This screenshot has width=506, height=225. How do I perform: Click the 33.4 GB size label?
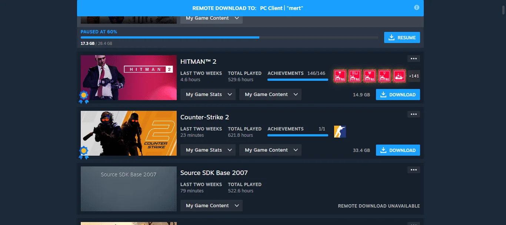[362, 150]
